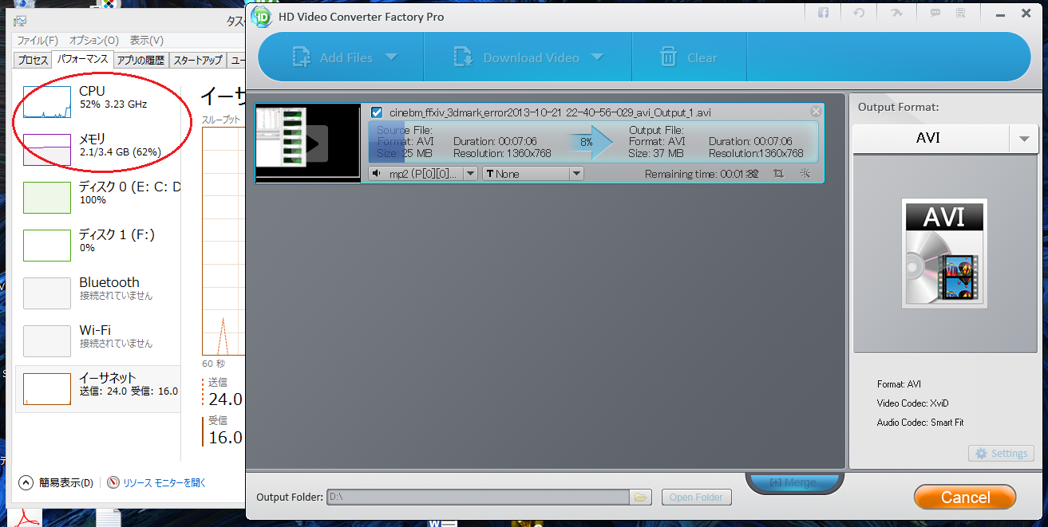Viewport: 1048px width, 527px height.
Task: Open リソース モニターを開く link
Action: [164, 482]
